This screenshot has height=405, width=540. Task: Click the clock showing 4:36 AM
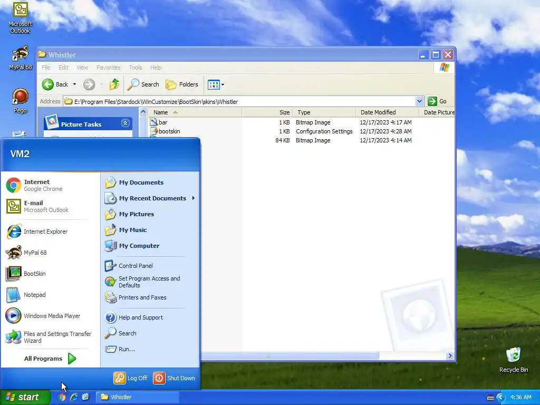coord(520,397)
